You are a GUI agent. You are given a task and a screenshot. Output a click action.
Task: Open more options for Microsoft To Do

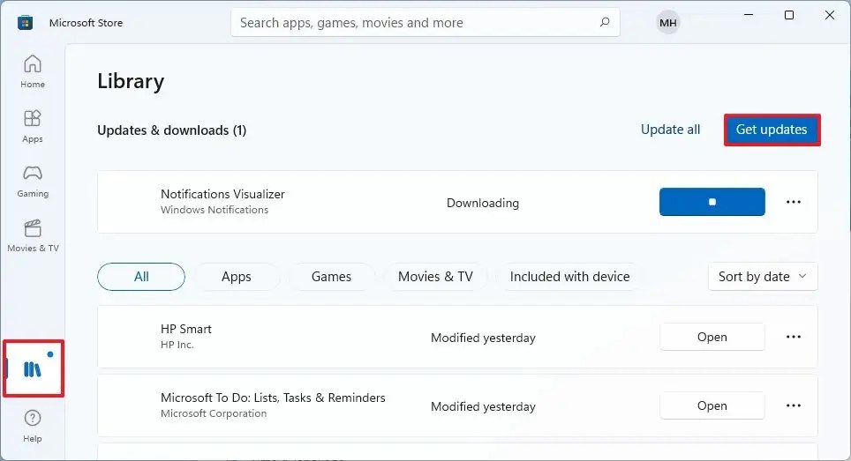[x=794, y=405]
